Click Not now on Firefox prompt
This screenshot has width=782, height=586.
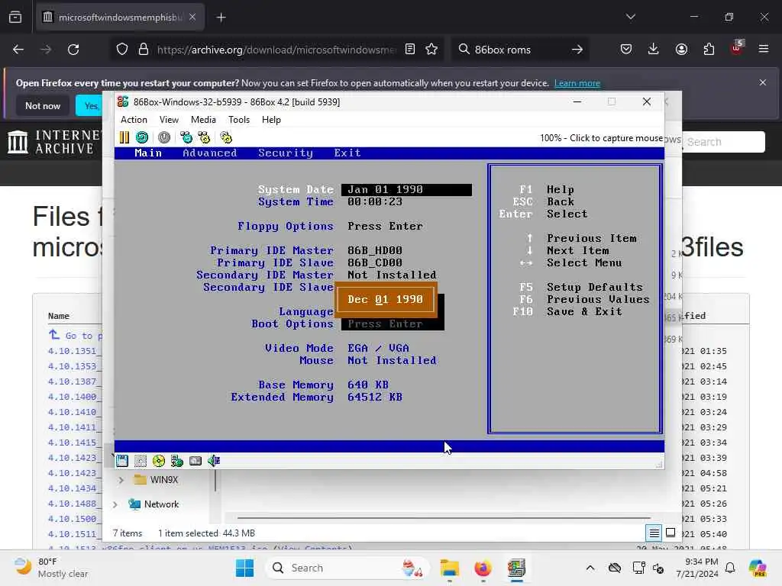tap(43, 105)
